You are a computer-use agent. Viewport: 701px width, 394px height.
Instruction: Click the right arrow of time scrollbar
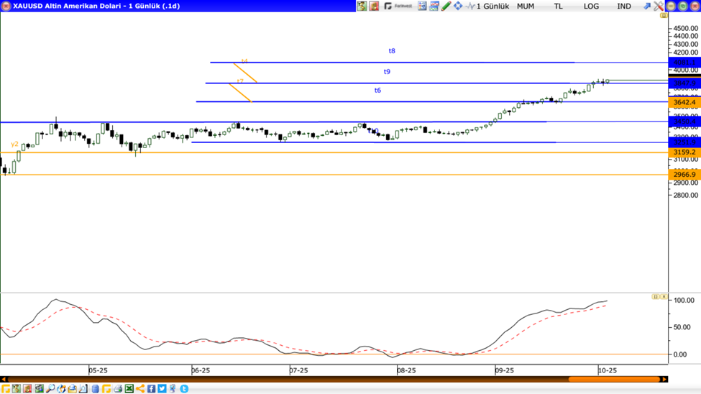pyautogui.click(x=664, y=379)
